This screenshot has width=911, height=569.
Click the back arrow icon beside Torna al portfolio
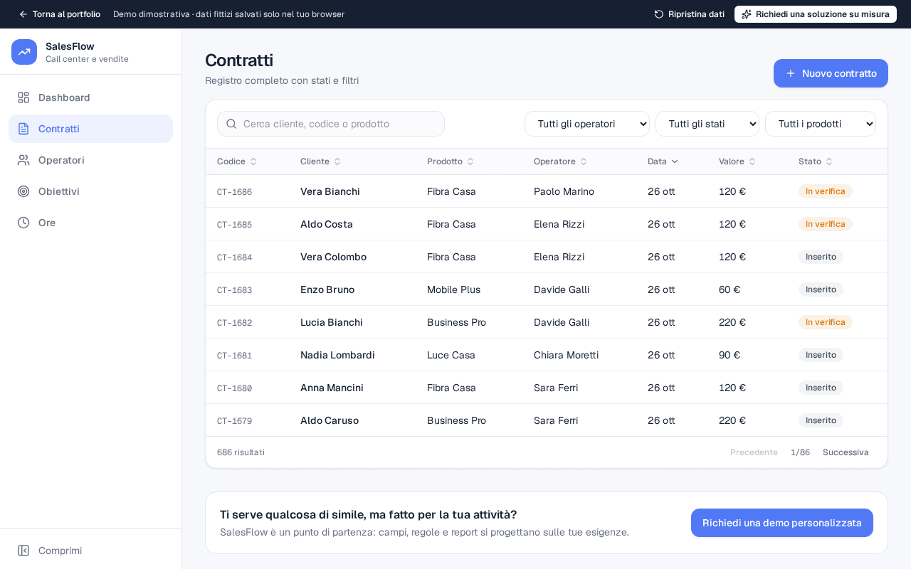pyautogui.click(x=23, y=14)
